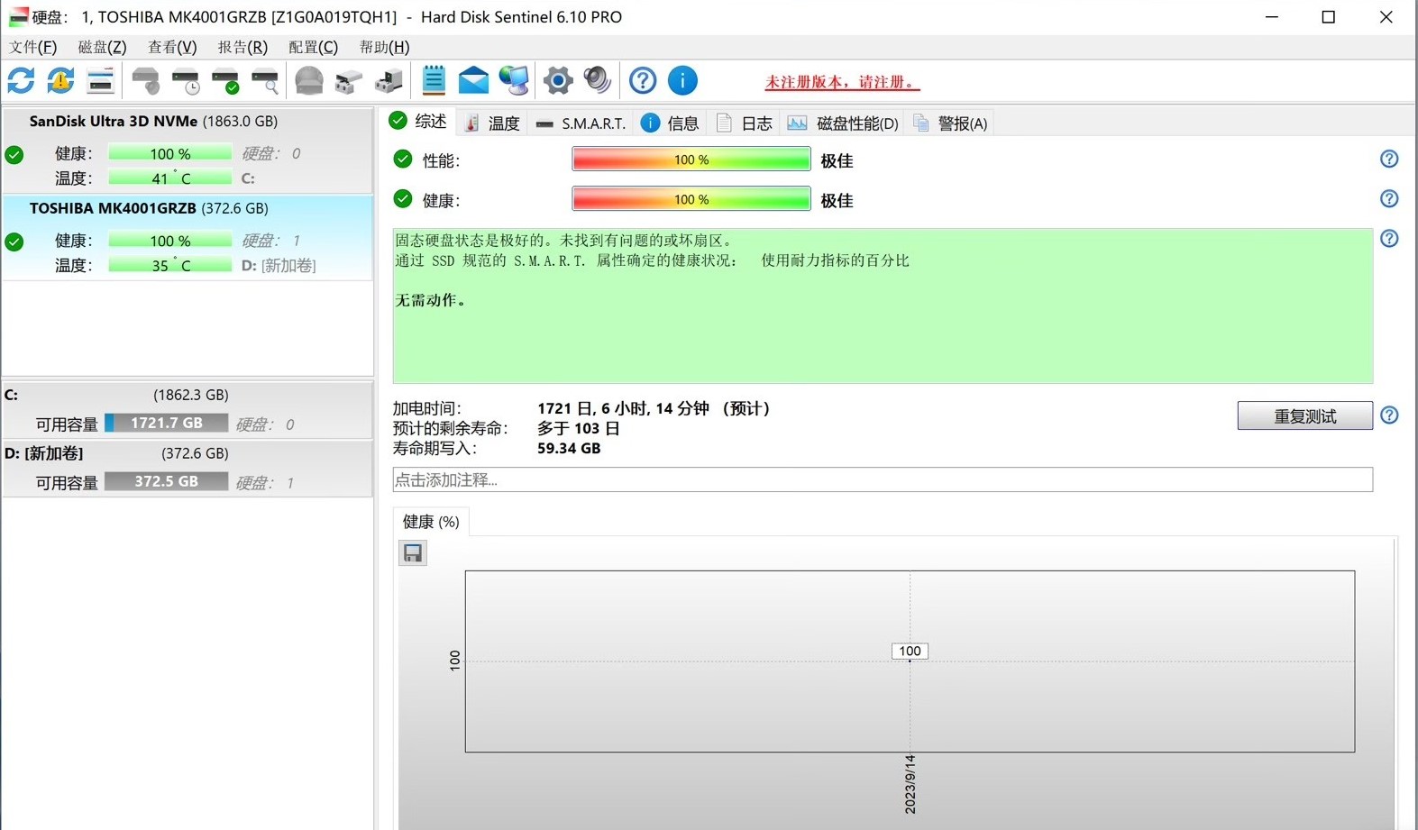Viewport: 1418px width, 830px height.
Task: Click the tower drive with cubes icon
Action: point(389,81)
